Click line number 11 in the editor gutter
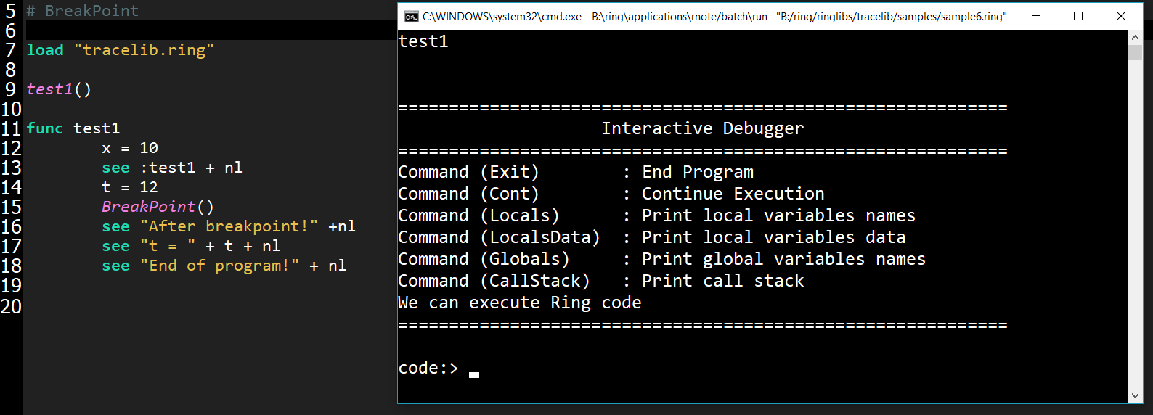This screenshot has height=415, width=1153. point(11,129)
